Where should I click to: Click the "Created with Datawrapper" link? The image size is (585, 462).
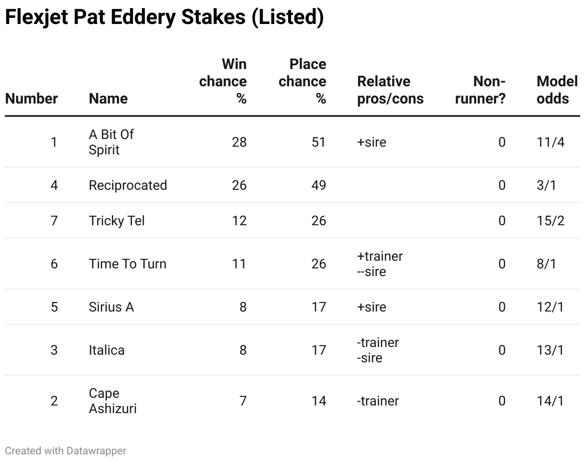click(x=66, y=451)
